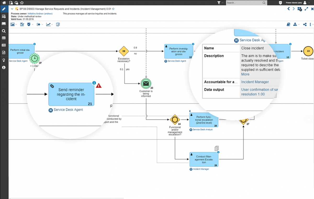This screenshot has height=199, width=314.
Task: Share the process model using the share icon
Action: coord(305,24)
